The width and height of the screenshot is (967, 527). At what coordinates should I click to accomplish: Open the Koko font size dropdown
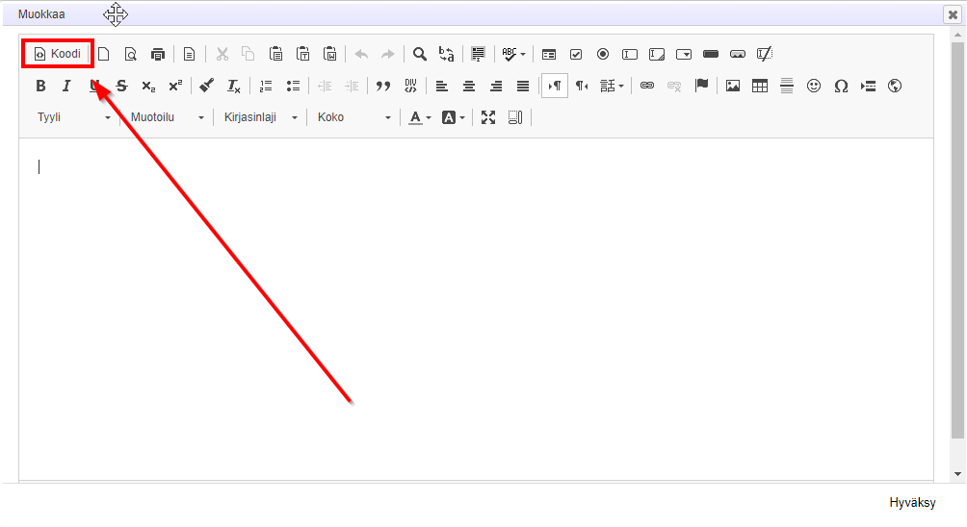(x=353, y=117)
